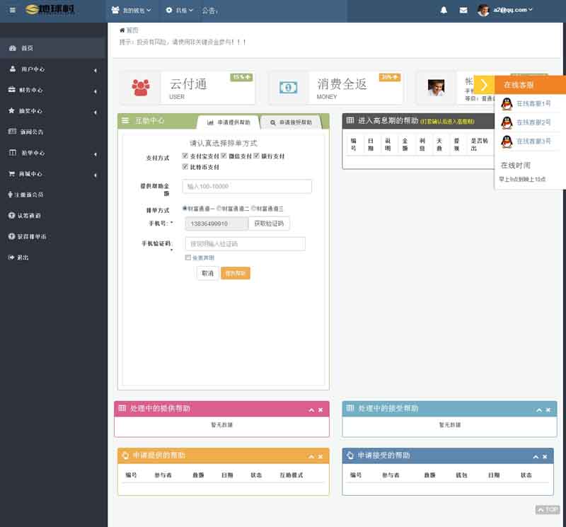Click the 商城中心 shopping cart icon
This screenshot has width=566, height=527.
(x=11, y=173)
